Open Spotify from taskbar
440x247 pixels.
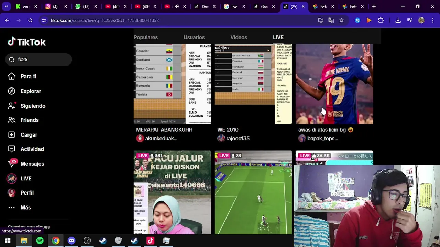(40, 241)
